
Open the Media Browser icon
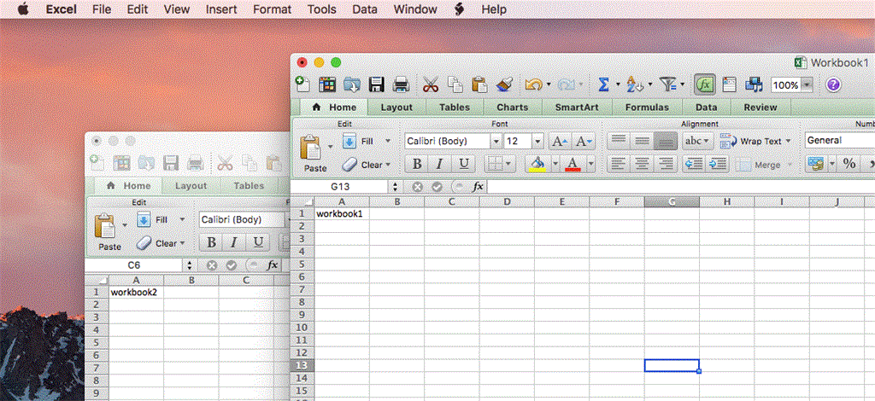click(754, 84)
